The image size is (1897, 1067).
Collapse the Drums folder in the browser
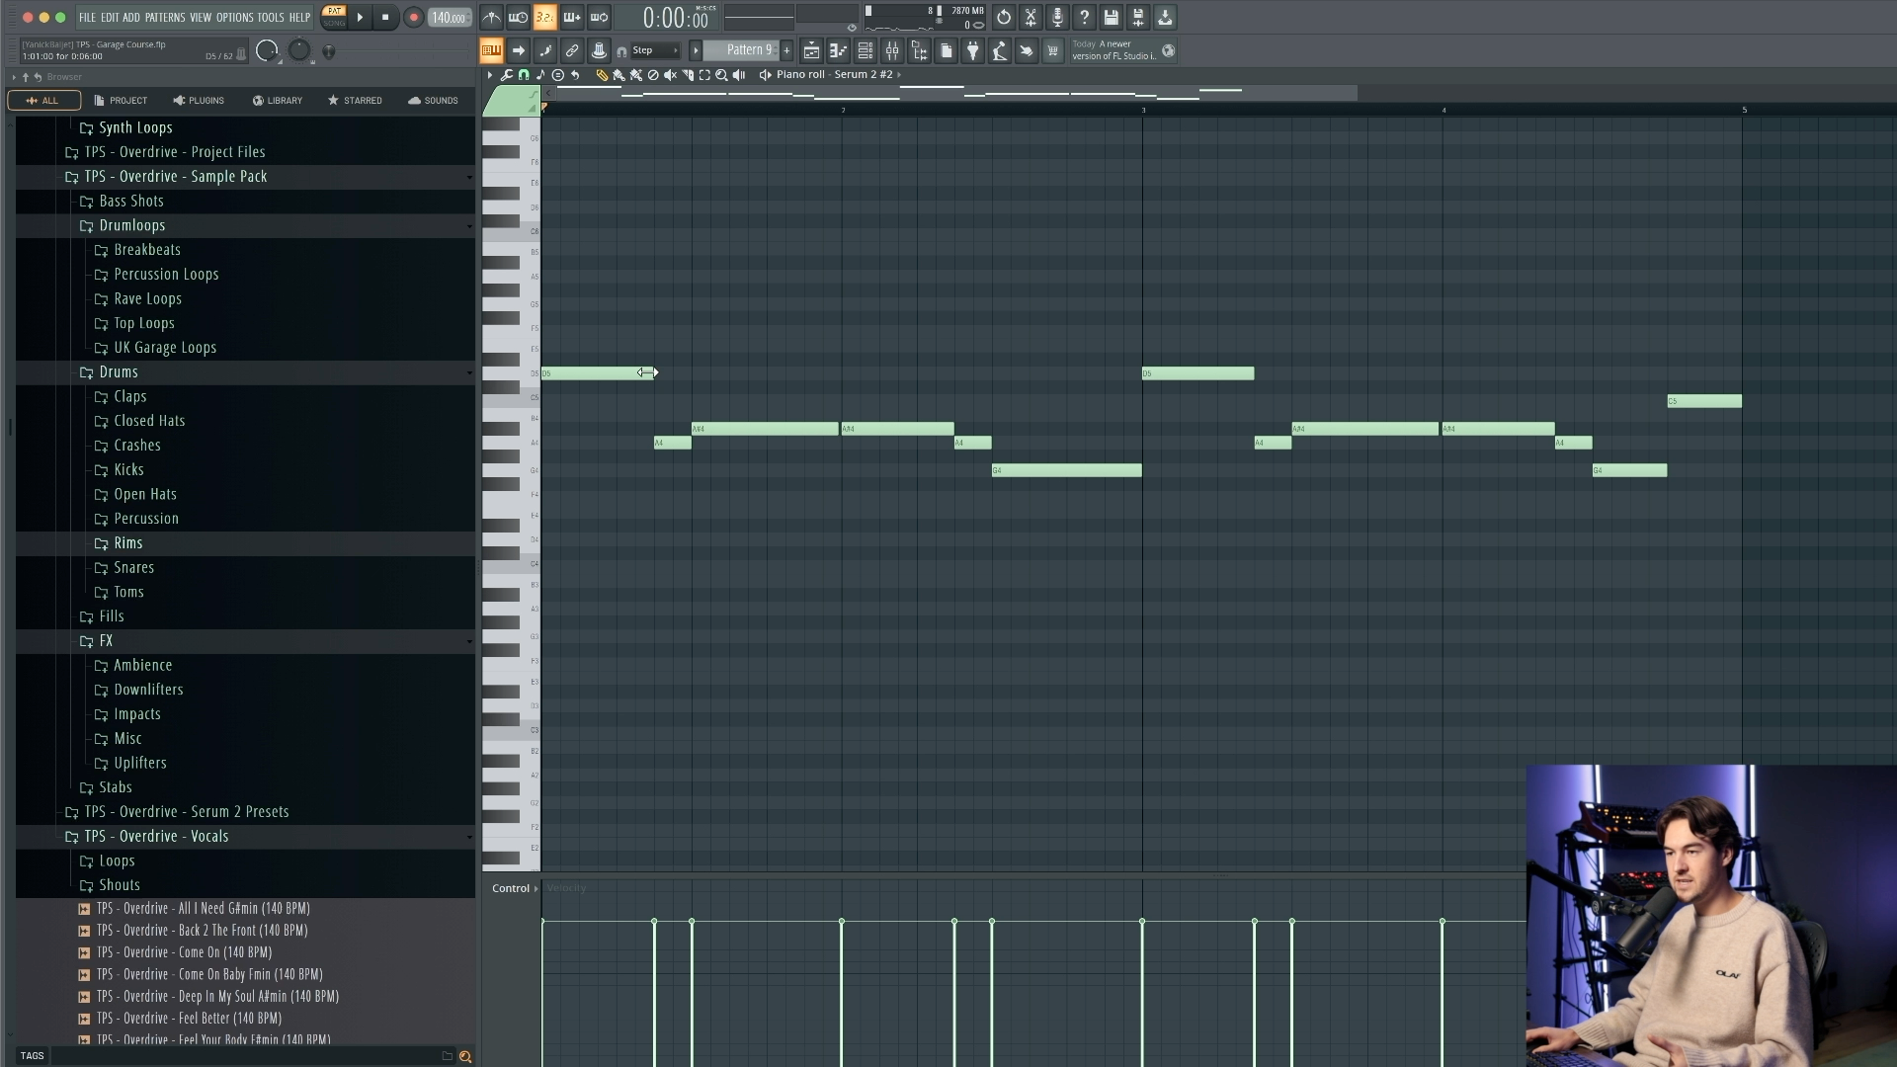tap(470, 372)
